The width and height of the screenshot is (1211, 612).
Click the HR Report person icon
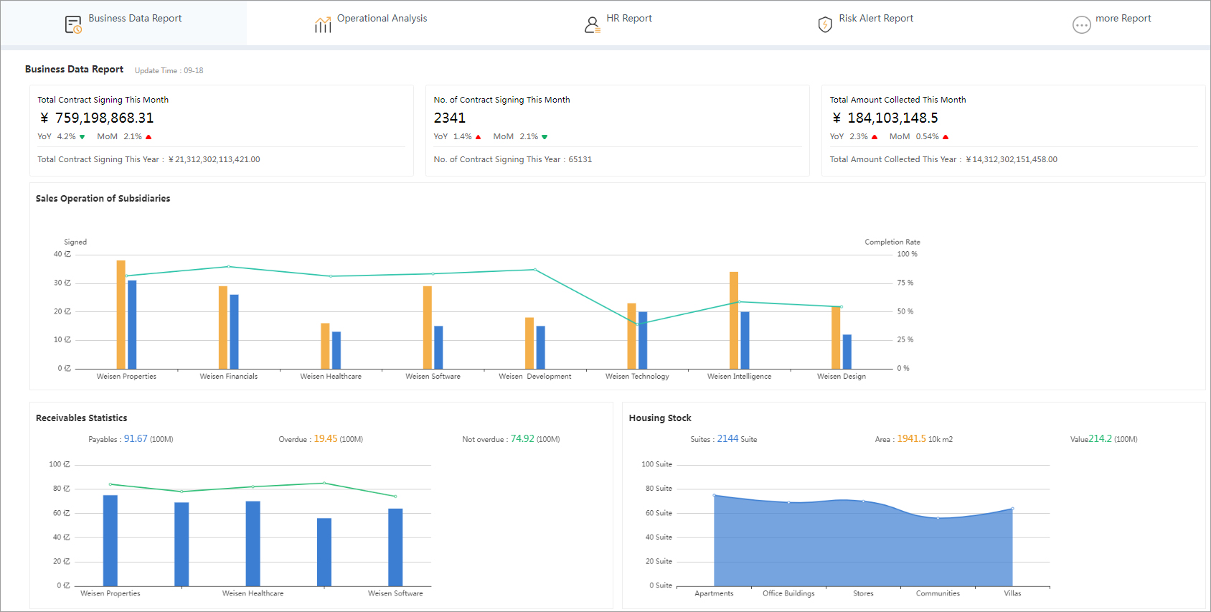(x=592, y=25)
